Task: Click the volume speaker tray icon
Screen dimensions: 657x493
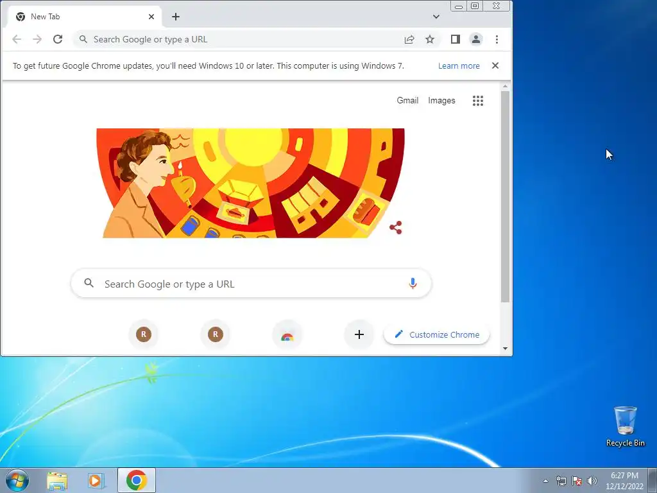Action: [592, 481]
